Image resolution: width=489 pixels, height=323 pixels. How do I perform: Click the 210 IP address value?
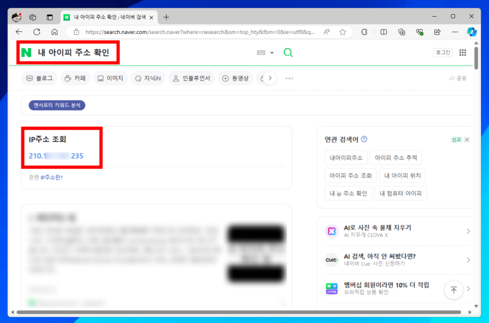pos(56,156)
